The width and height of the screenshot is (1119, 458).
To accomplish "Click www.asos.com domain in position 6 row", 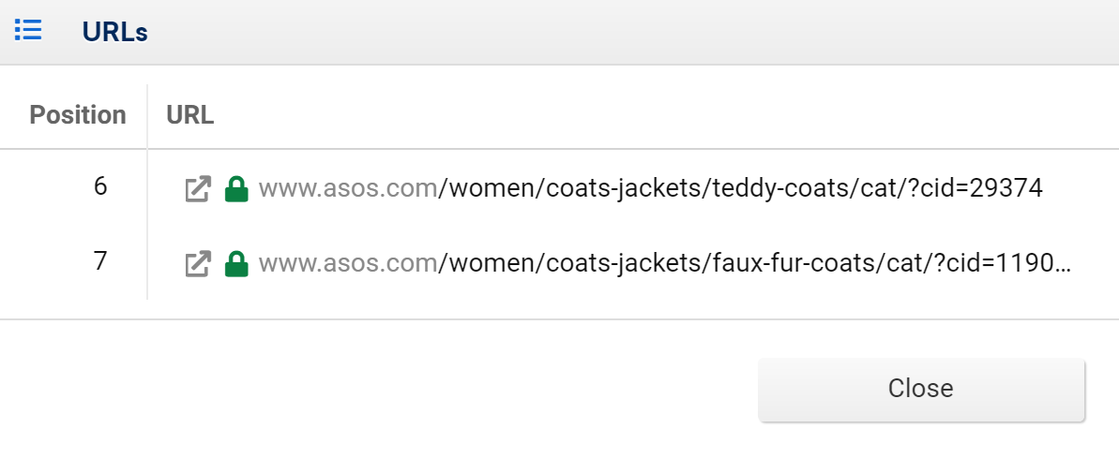I will tap(348, 189).
